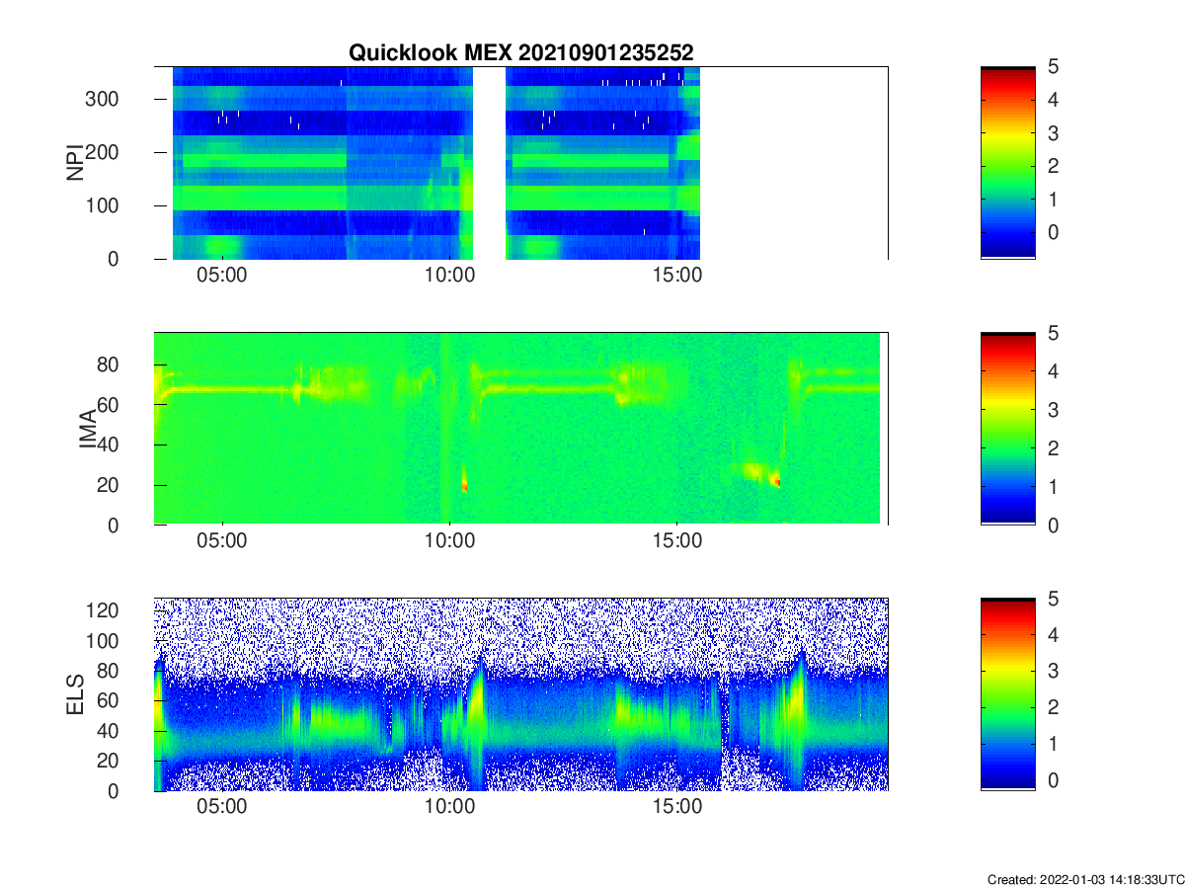This screenshot has height=889, width=1185.
Task: Click the 2 label on IMA colorbar
Action: [x=1052, y=448]
